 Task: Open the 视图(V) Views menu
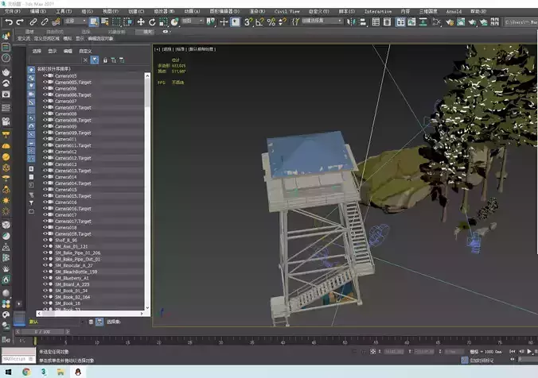click(111, 11)
